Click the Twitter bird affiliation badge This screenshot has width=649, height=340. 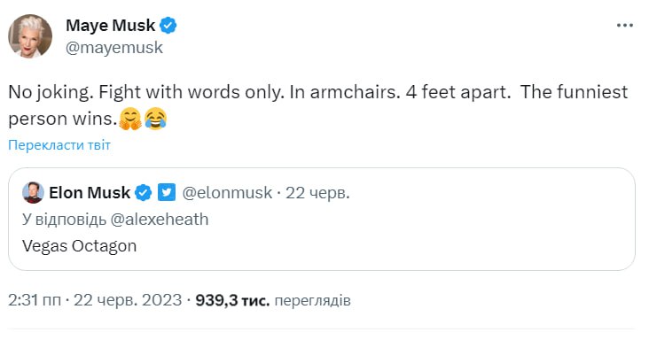click(x=167, y=192)
